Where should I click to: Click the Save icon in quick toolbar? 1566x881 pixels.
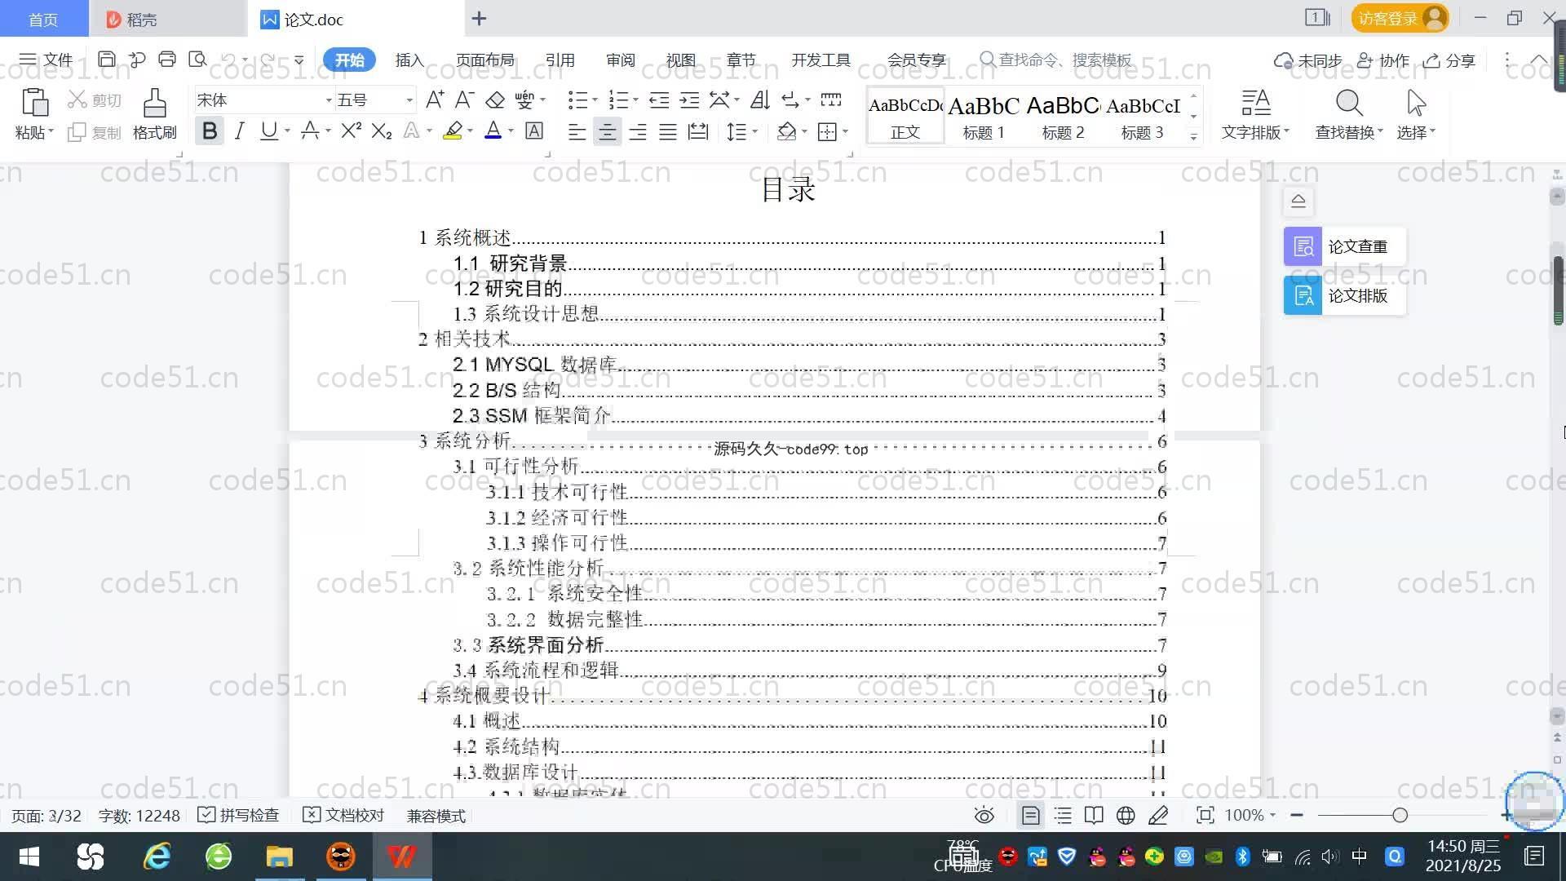(x=106, y=60)
